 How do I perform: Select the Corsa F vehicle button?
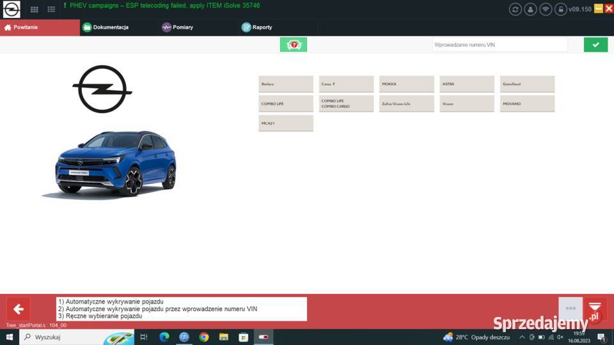[346, 84]
